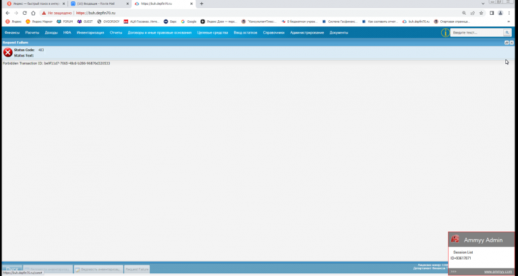Open the www.ammyy.com link
The image size is (518, 276).
click(498, 272)
